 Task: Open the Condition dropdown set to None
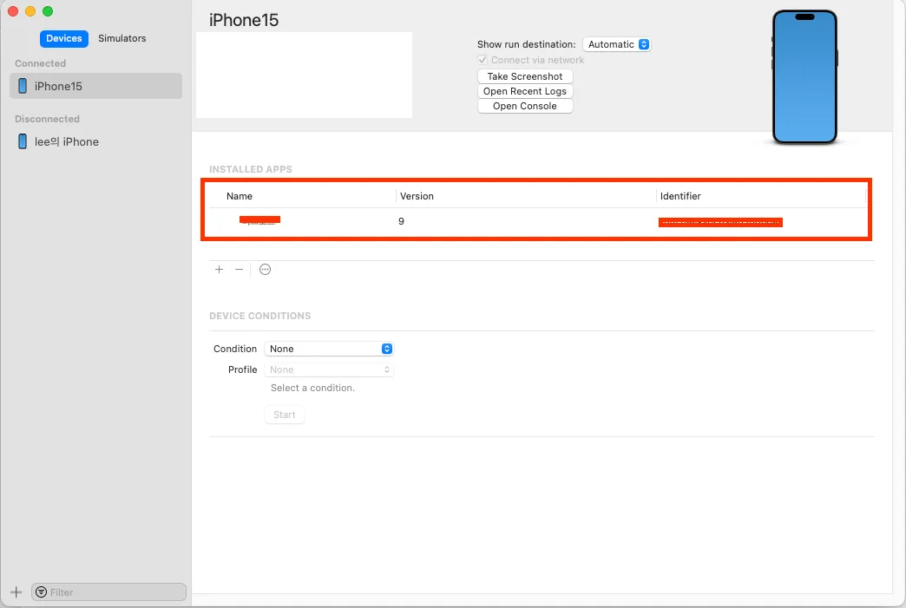point(329,349)
